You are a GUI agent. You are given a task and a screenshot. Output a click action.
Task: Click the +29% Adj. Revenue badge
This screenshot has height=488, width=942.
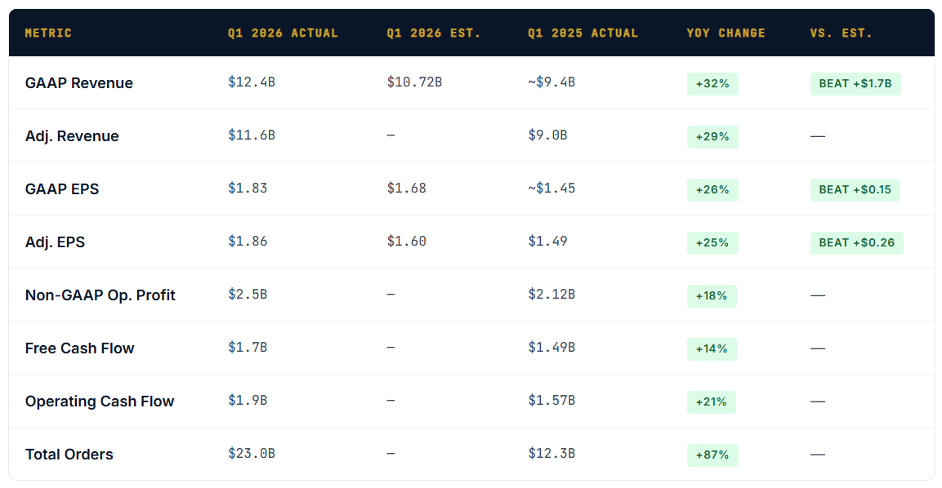pos(712,137)
